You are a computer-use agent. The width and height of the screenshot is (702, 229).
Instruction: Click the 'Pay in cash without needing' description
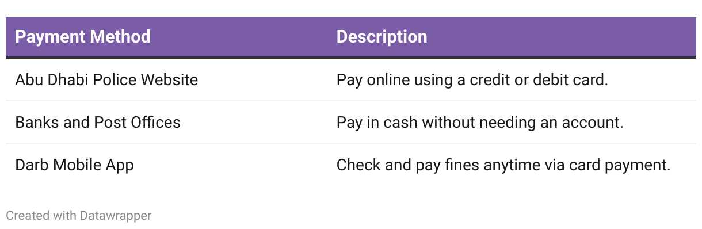pyautogui.click(x=480, y=122)
